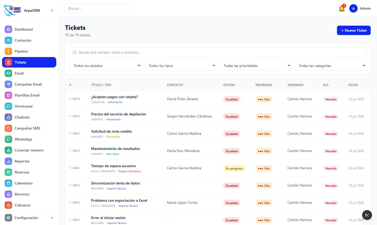Image resolution: width=377 pixels, height=225 pixels.
Task: Click the Quejas y Reclamos category tag
Action: click(x=130, y=171)
